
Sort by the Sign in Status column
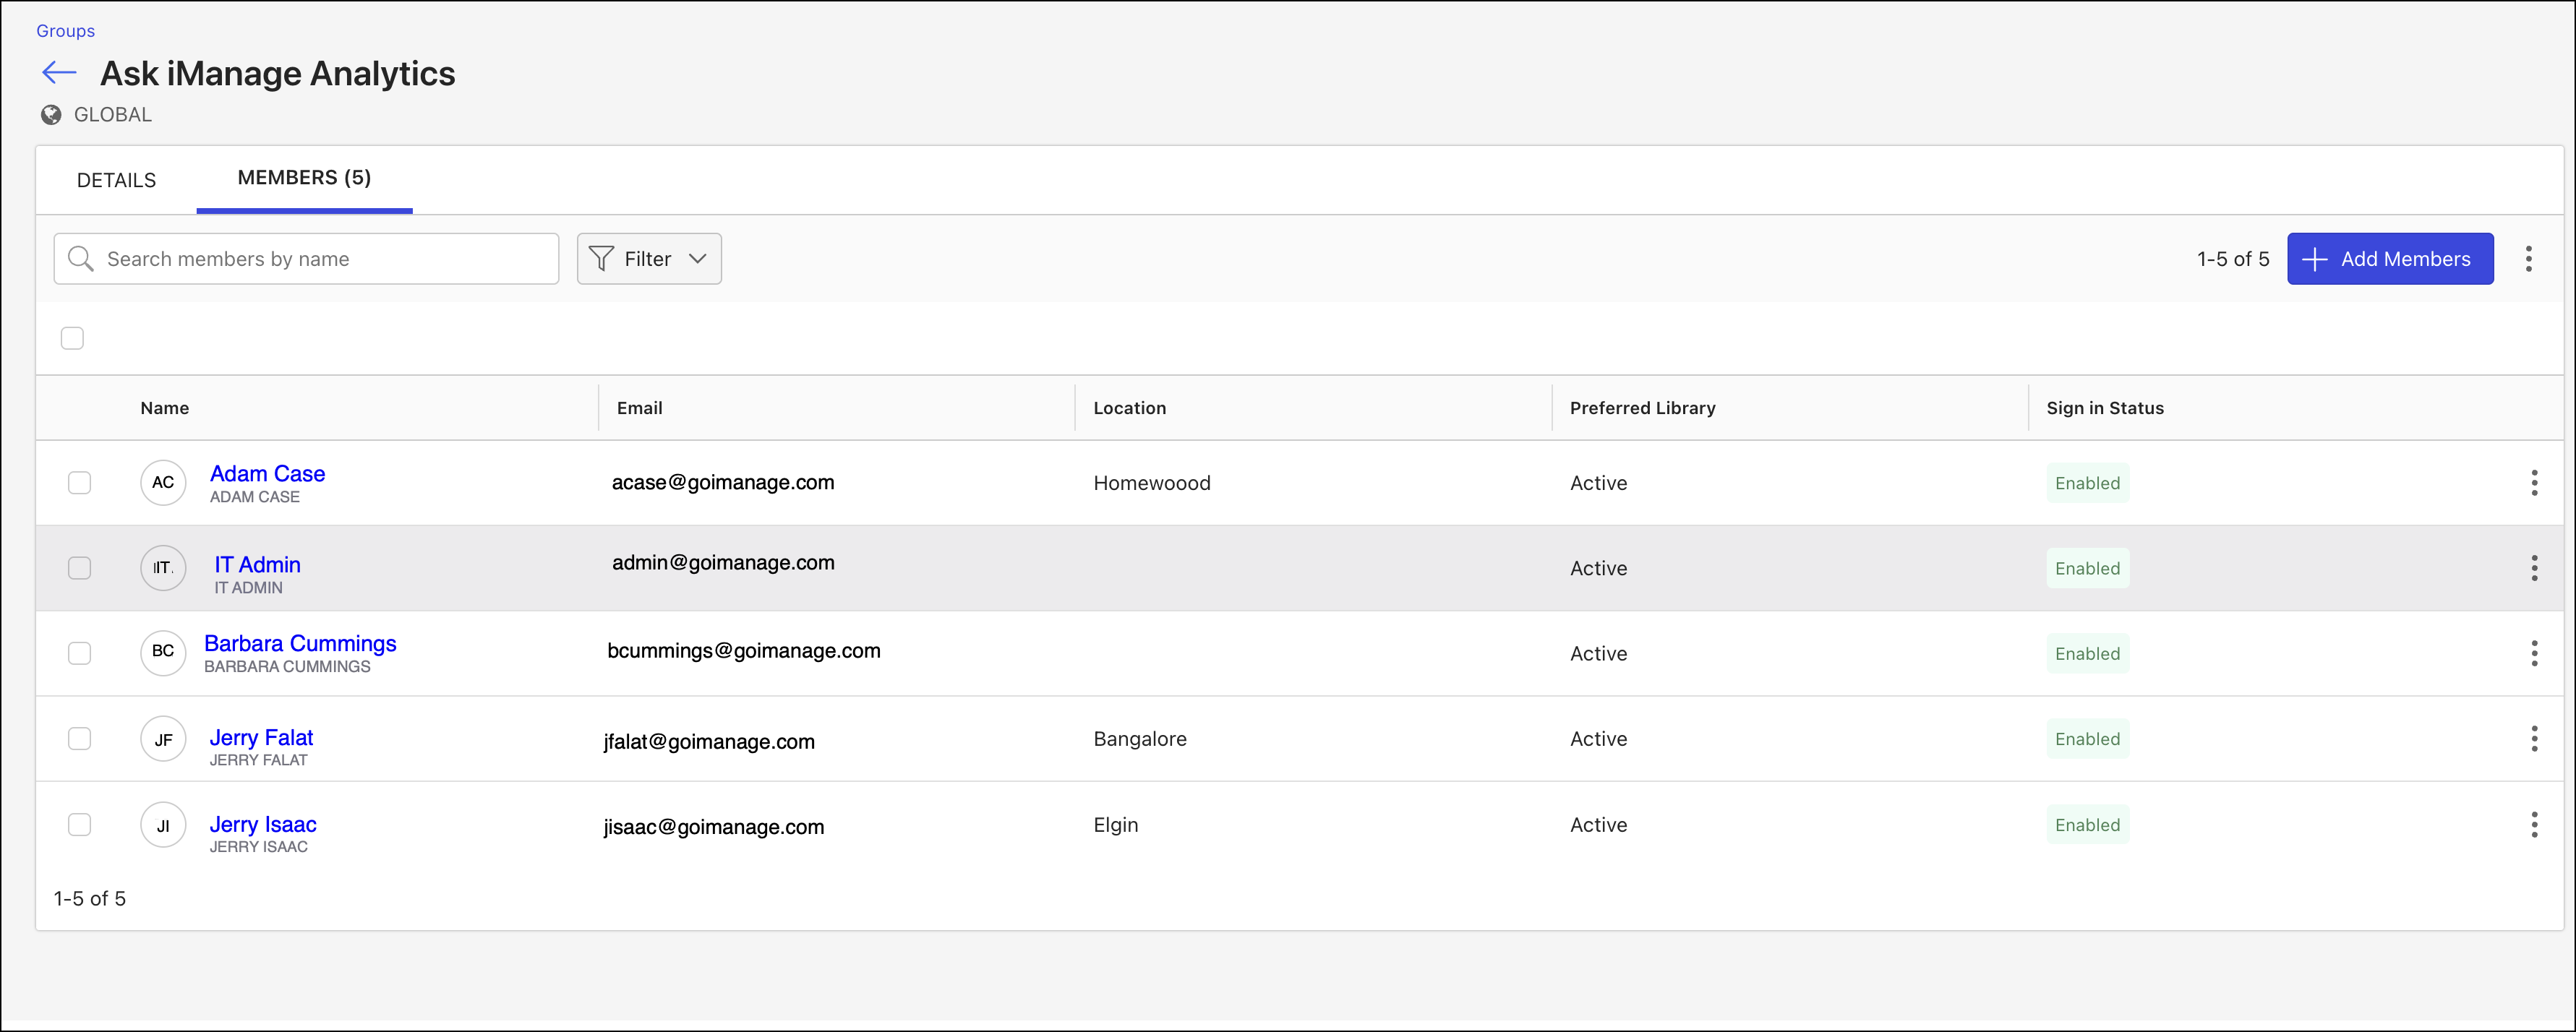(2104, 408)
